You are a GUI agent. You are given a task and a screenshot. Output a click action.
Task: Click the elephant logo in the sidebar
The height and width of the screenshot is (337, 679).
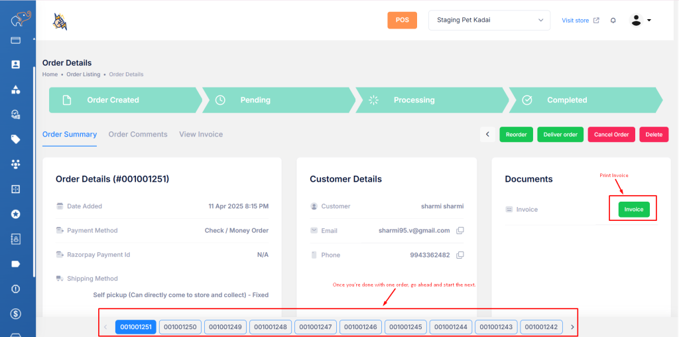point(21,19)
